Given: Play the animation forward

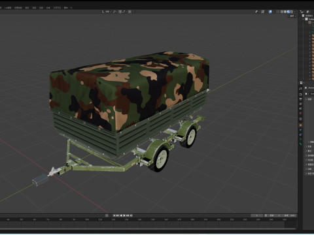Looking at the screenshot, I should click(x=124, y=215).
